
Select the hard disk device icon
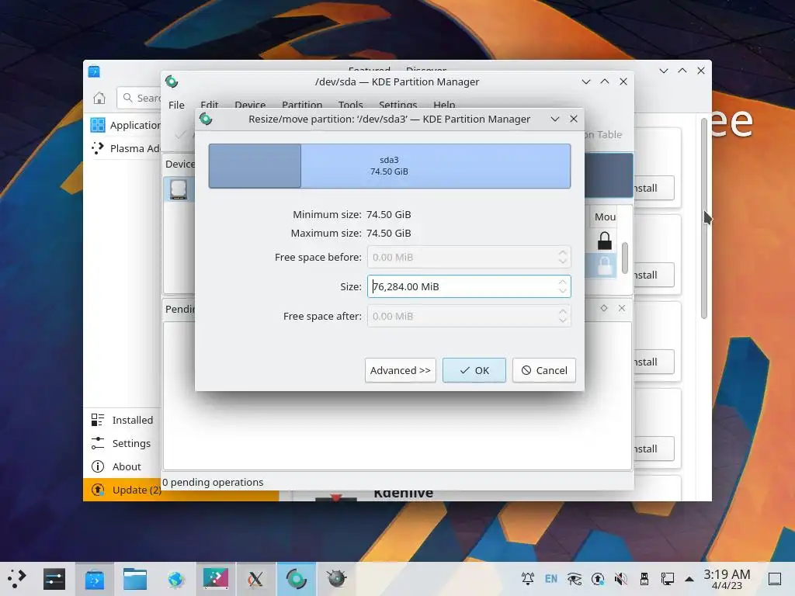tap(179, 189)
